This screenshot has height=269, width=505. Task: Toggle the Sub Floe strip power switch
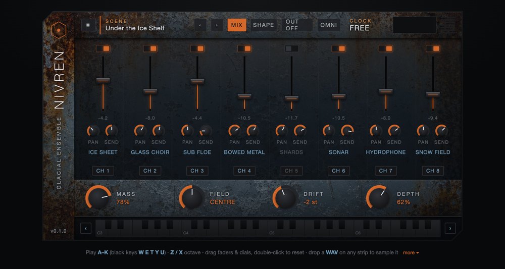197,48
